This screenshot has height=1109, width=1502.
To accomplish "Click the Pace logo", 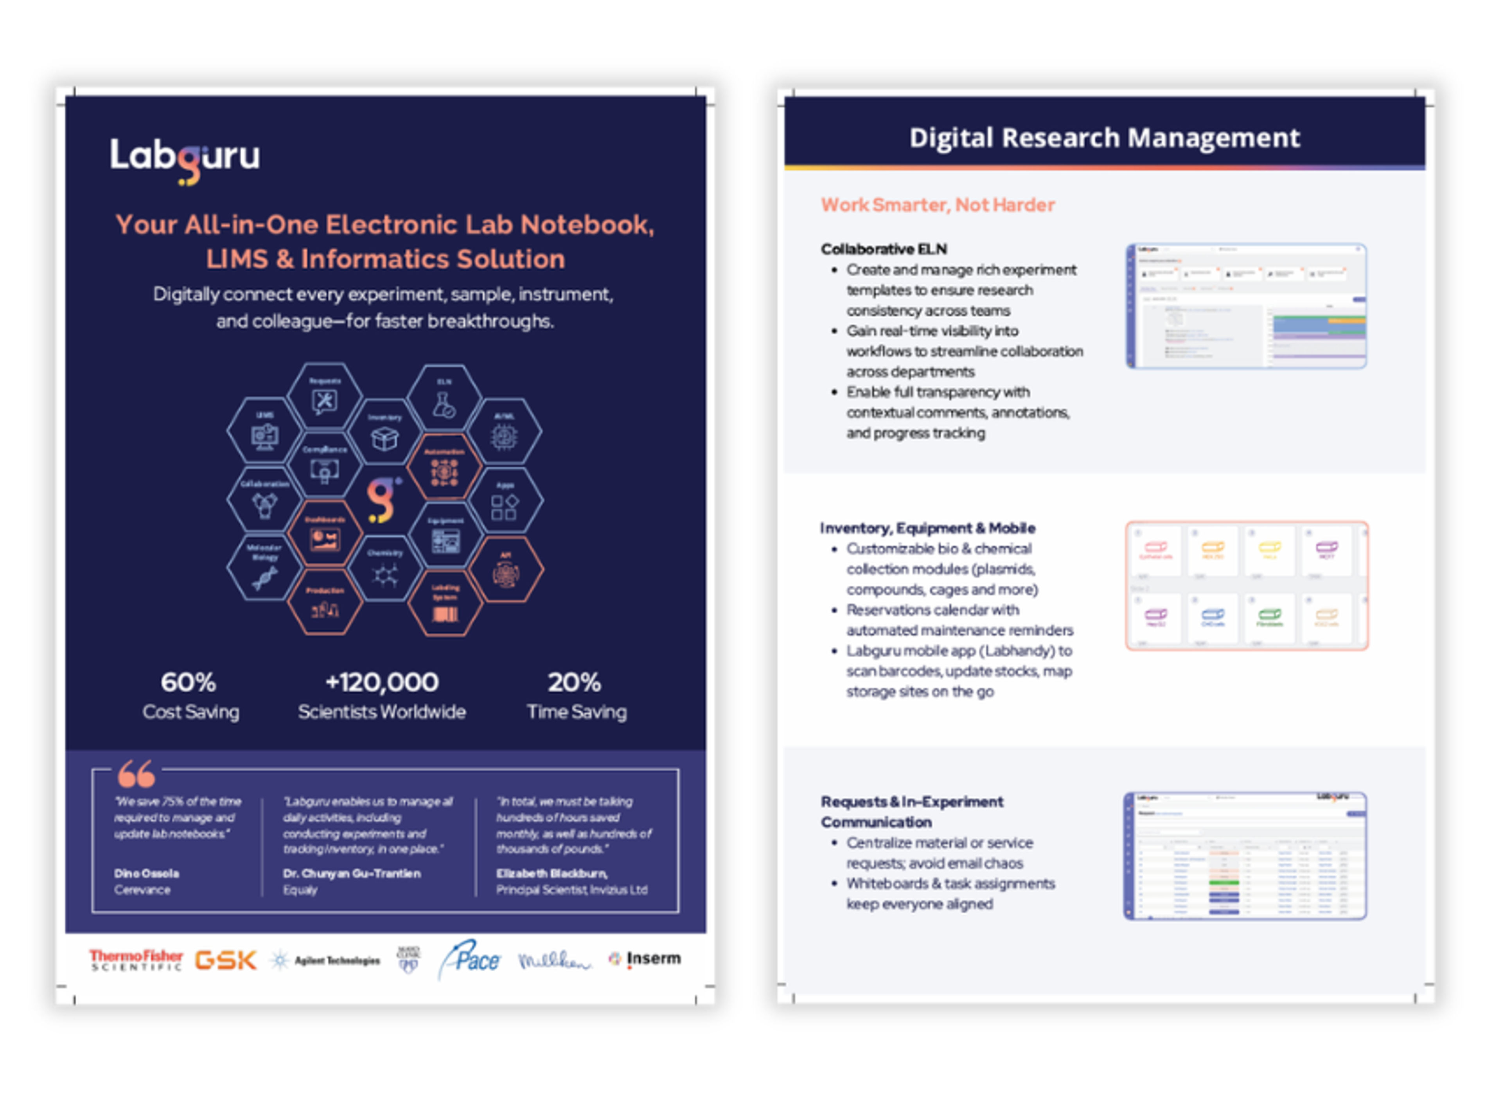I will pos(470,961).
